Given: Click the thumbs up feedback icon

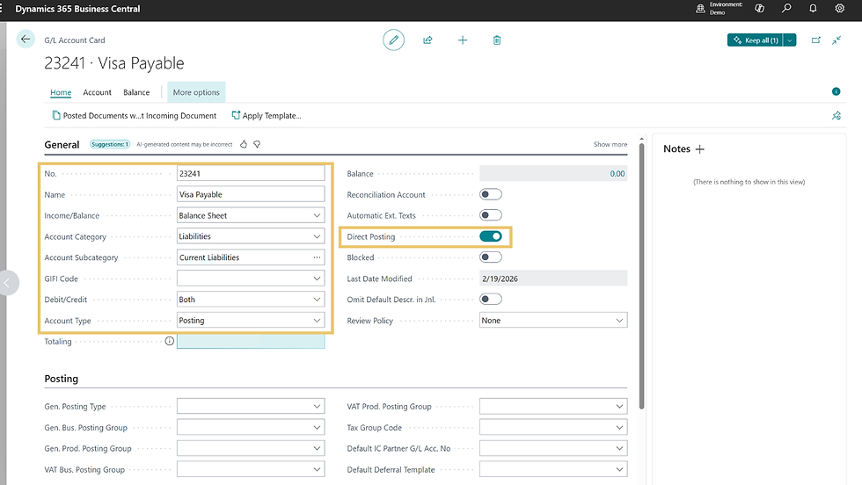Looking at the screenshot, I should [244, 144].
